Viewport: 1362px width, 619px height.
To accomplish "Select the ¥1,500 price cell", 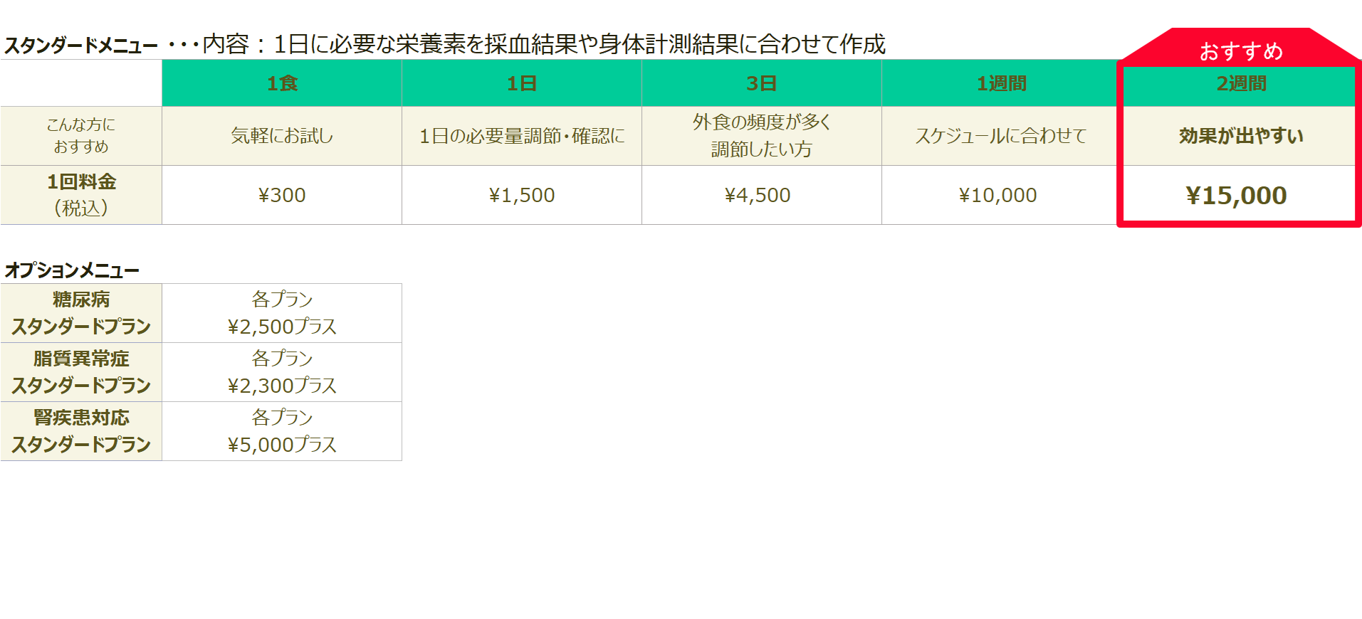I will 522,195.
